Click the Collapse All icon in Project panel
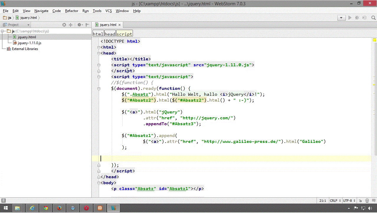Screen dimensions: 377x213 tap(70, 25)
